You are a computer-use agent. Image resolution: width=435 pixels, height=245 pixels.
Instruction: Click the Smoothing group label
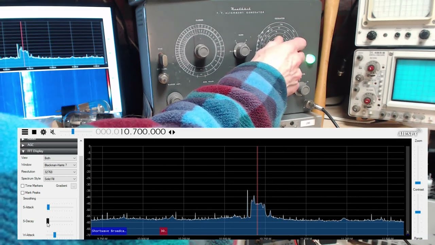coord(29,198)
